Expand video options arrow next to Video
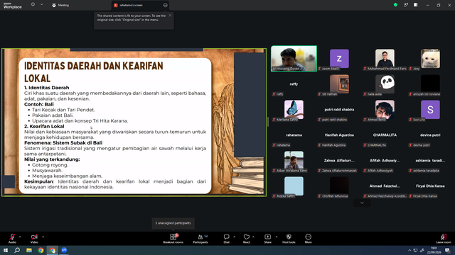 pyautogui.click(x=43, y=237)
